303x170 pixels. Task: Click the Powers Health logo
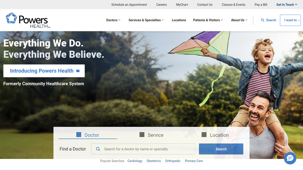(x=28, y=20)
